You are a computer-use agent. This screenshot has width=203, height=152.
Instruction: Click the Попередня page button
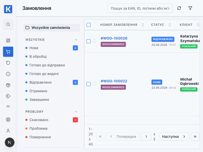[x=123, y=137]
